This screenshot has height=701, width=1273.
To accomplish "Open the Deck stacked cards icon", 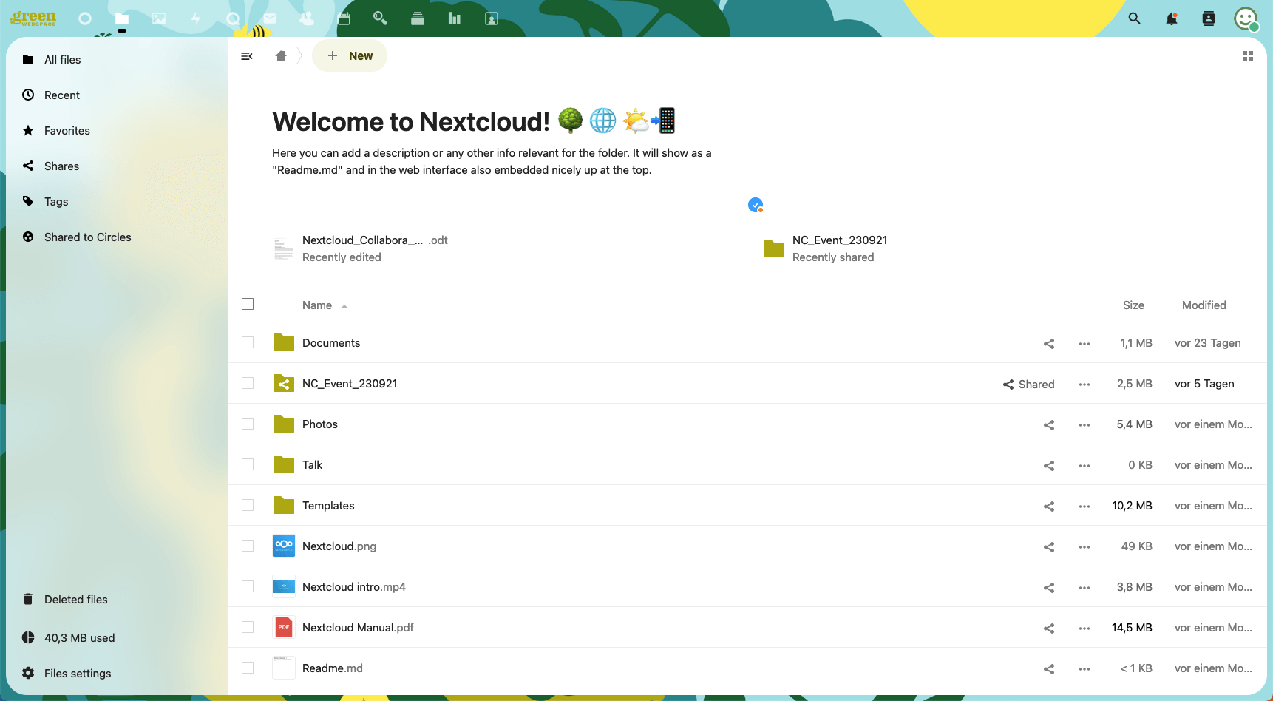I will pyautogui.click(x=418, y=18).
